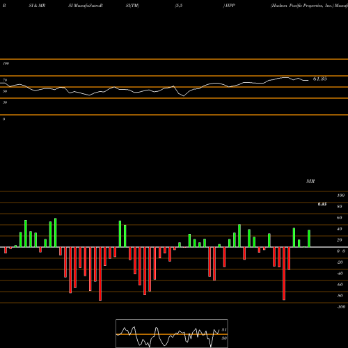Click the 'SI & MR' header text
The height and width of the screenshot is (348, 348).
[37, 6]
